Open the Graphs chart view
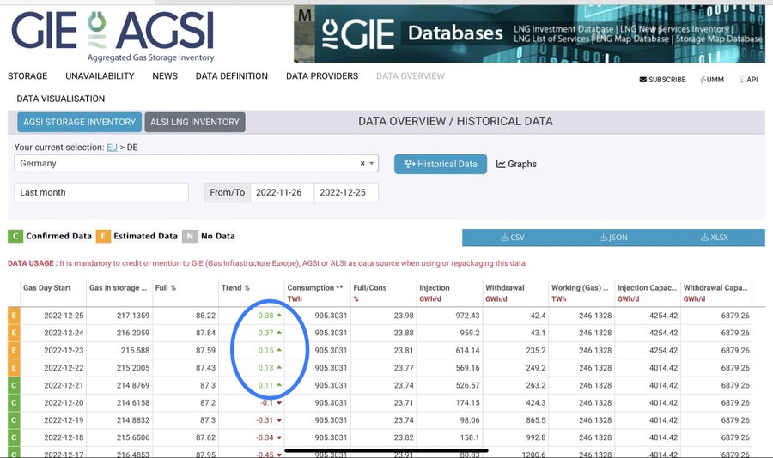This screenshot has height=458, width=773. pos(516,164)
